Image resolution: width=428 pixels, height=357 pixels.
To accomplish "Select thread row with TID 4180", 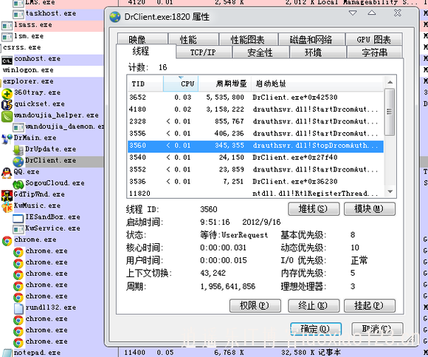I will pos(255,109).
